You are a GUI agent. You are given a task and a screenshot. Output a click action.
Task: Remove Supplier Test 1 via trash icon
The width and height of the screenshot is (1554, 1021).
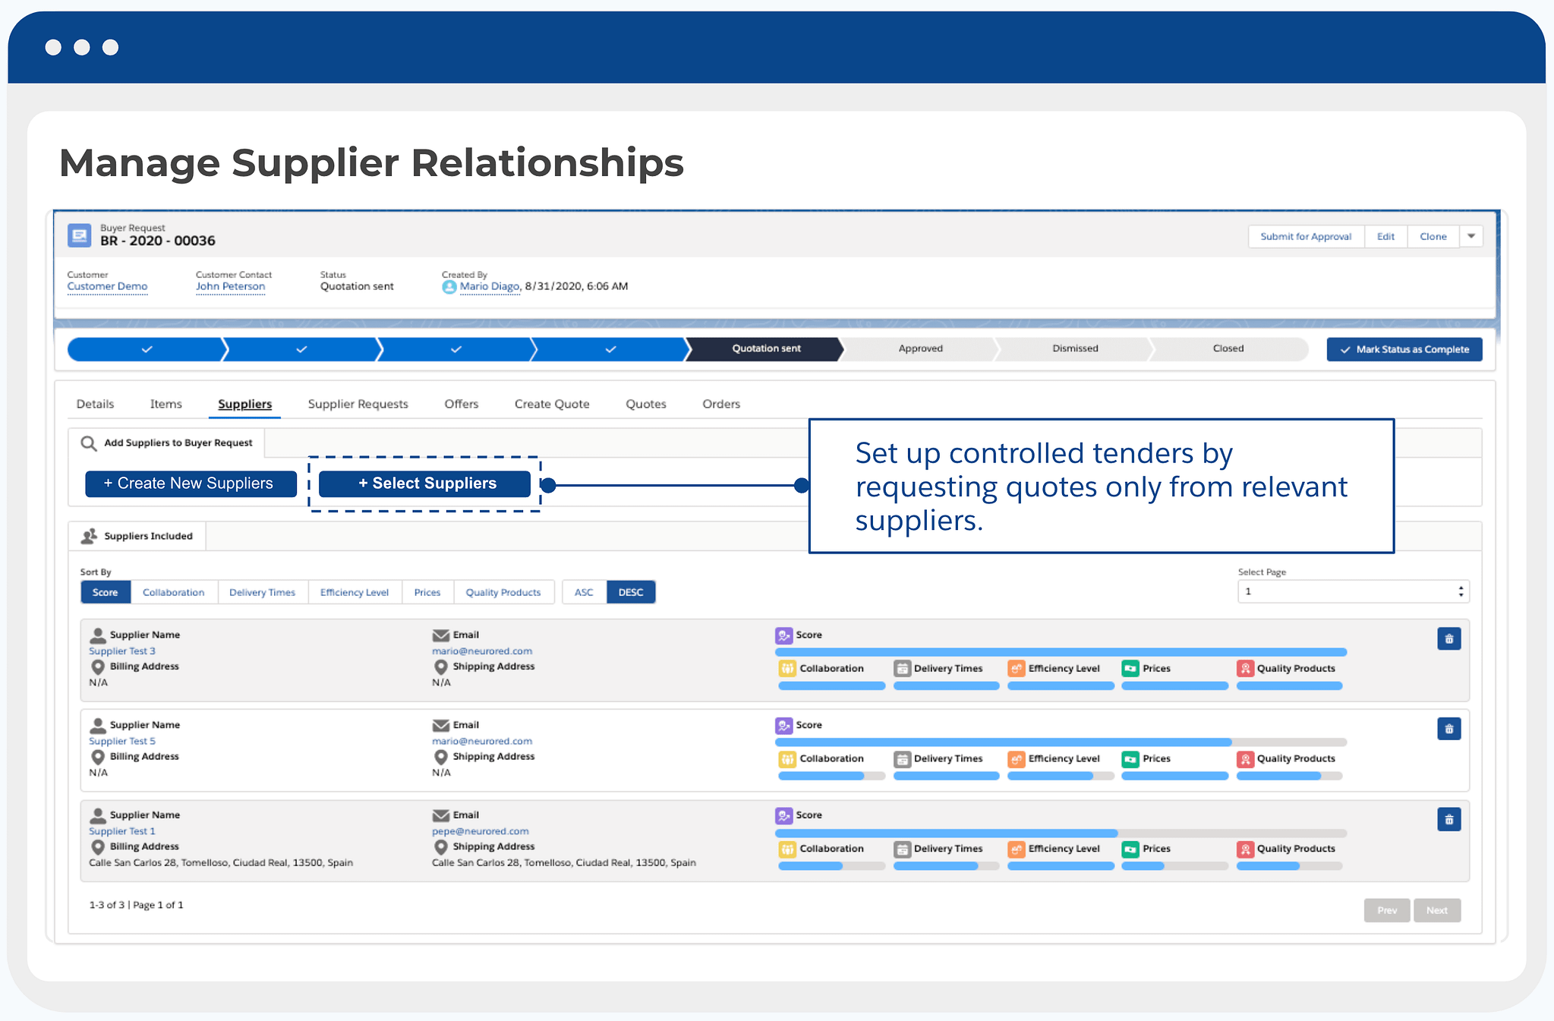[x=1448, y=820]
